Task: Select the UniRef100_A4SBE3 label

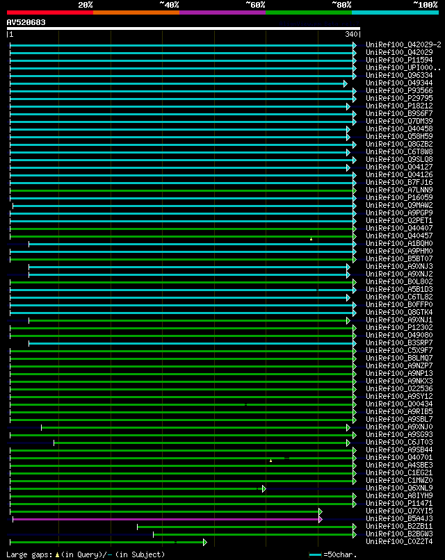Action: click(x=399, y=465)
